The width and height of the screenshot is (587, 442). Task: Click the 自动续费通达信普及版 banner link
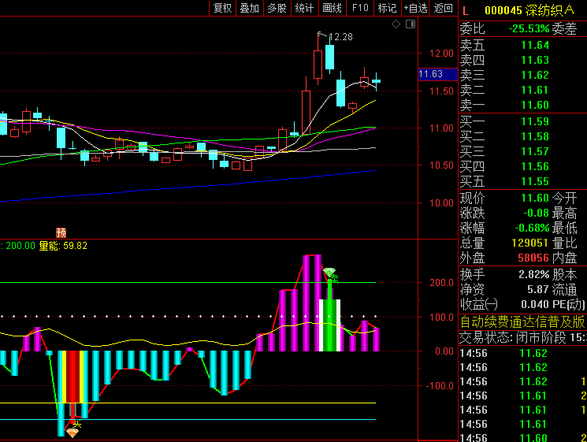tap(522, 321)
